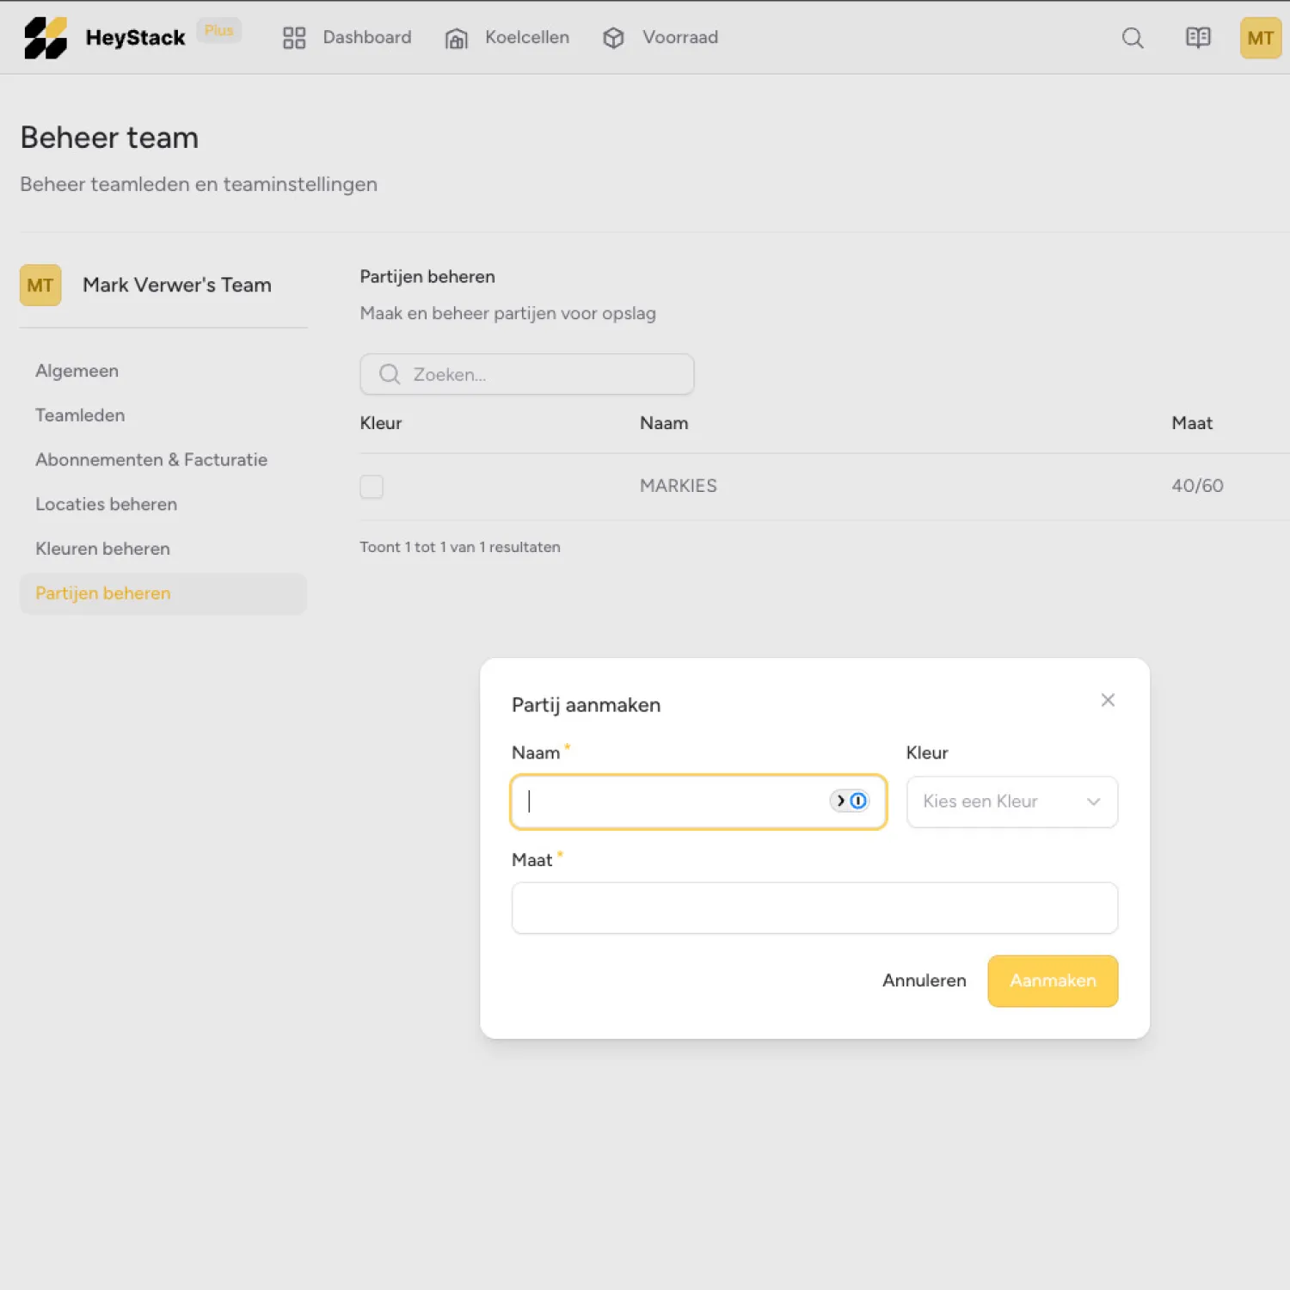Open Abonnementen & Facturatie section
The image size is (1290, 1290).
coord(151,460)
